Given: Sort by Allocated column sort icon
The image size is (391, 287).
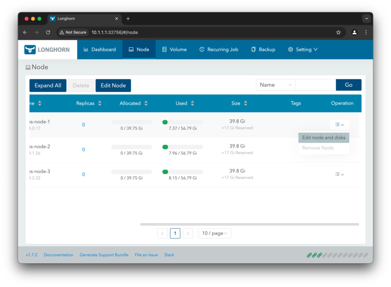Looking at the screenshot, I should pos(146,103).
